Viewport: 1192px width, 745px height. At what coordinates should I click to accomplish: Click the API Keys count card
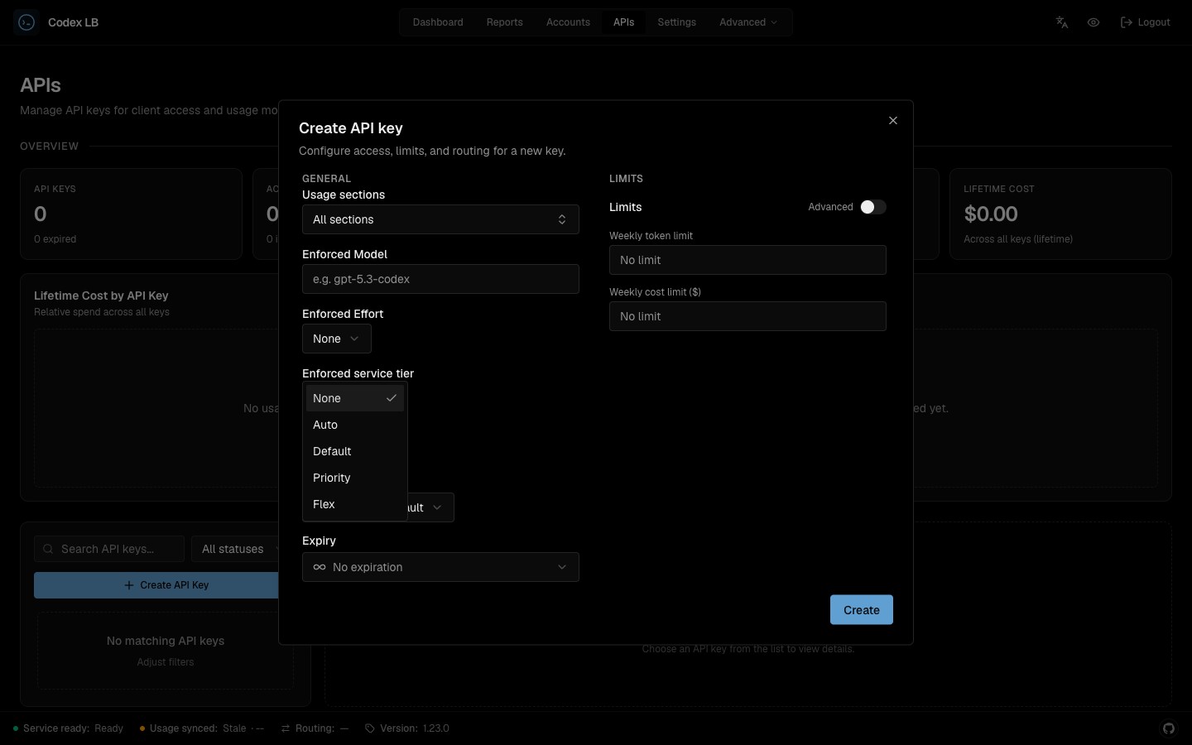coord(131,214)
